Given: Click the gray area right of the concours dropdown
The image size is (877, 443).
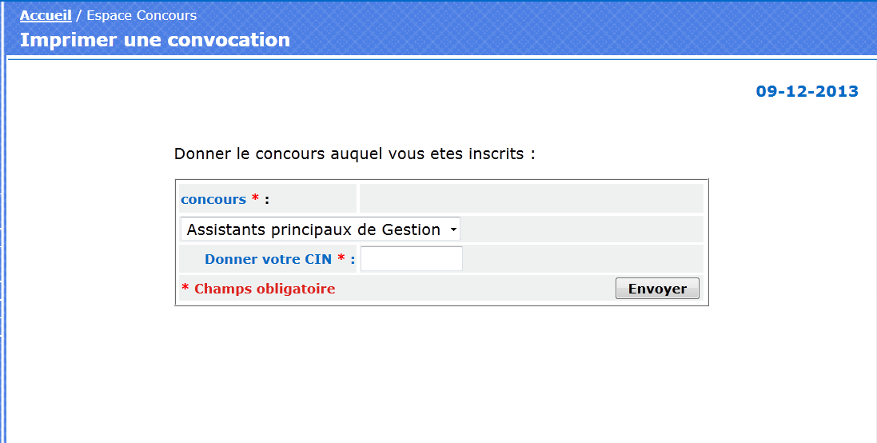Looking at the screenshot, I should (582, 229).
